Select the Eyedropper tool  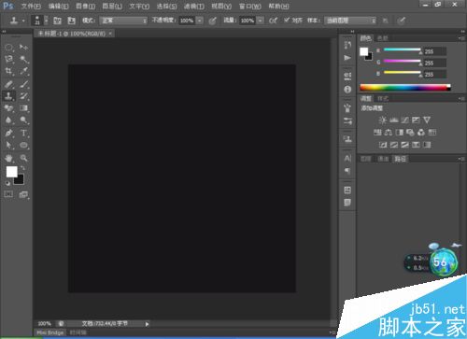pos(23,71)
